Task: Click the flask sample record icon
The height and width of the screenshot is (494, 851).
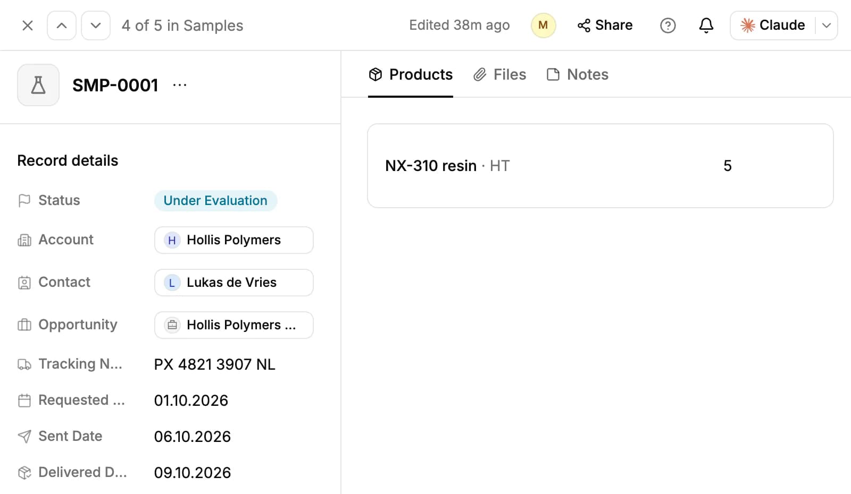Action: (x=38, y=85)
